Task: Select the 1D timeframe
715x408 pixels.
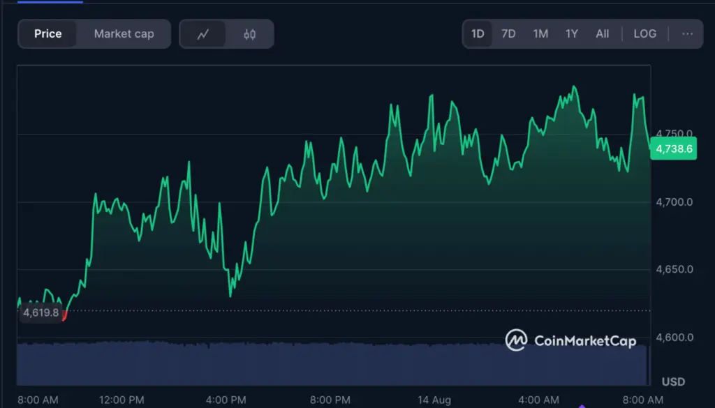Action: 478,33
